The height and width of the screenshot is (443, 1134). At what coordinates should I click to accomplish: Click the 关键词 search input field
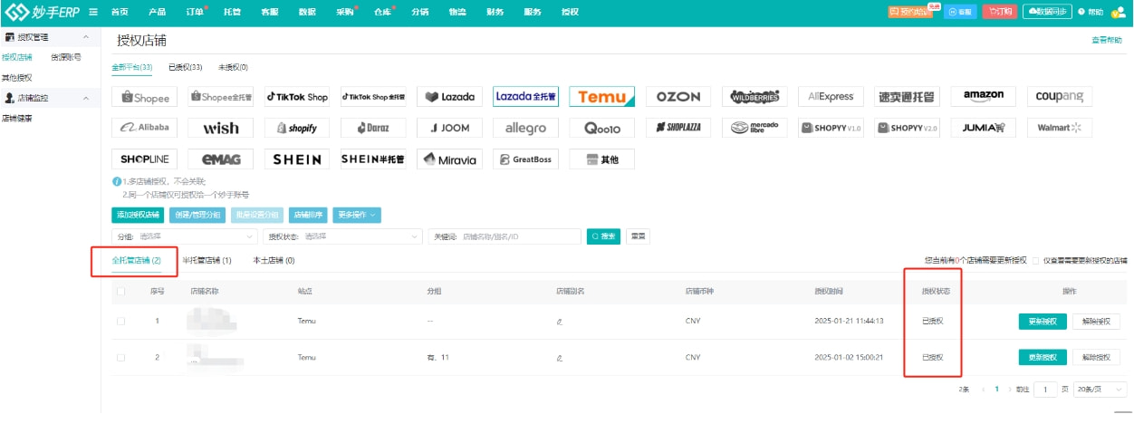click(x=518, y=236)
